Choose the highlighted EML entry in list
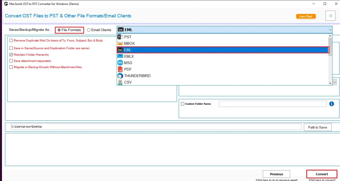The image size is (340, 181). point(222,50)
